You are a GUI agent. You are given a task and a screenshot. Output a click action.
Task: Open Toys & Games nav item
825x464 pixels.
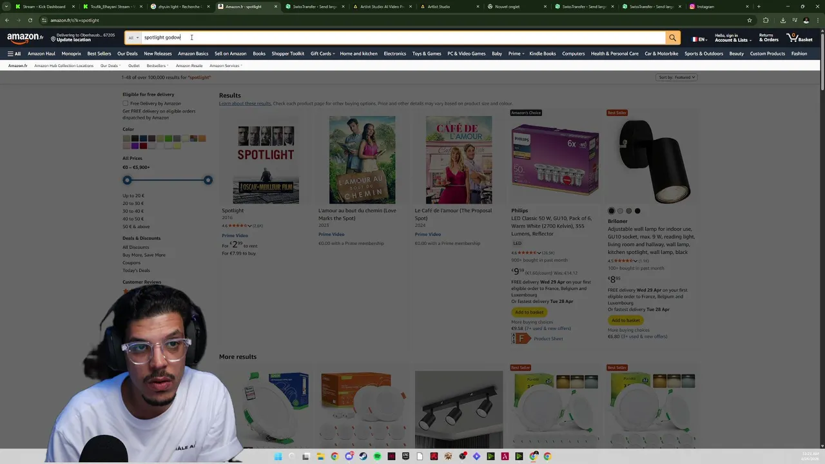coord(427,53)
